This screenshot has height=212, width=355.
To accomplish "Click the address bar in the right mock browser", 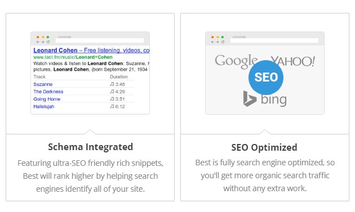I will click(274, 40).
